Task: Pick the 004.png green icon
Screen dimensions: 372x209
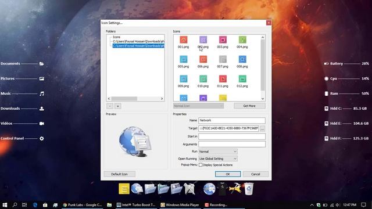Action: pyautogui.click(x=242, y=40)
